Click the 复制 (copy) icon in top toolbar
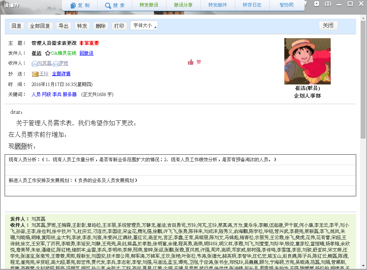The width and height of the screenshot is (367, 270). pyautogui.click(x=73, y=5)
